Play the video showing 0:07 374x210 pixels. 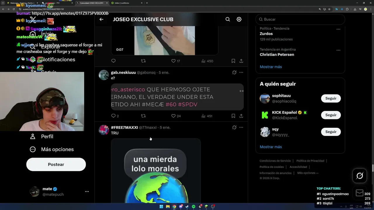click(x=165, y=40)
